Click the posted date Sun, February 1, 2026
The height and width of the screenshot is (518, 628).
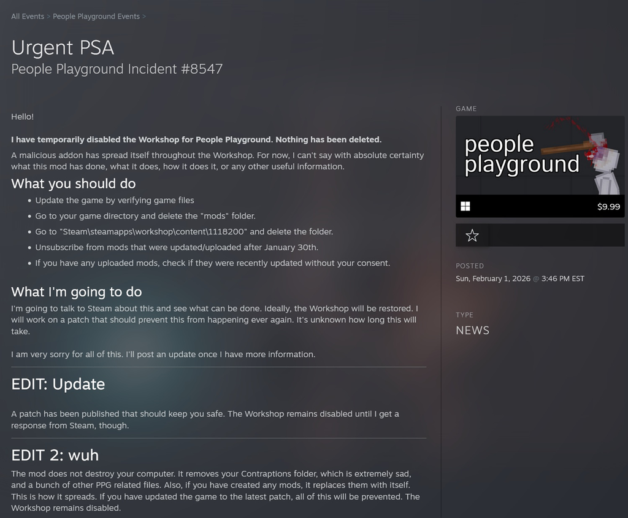(519, 278)
